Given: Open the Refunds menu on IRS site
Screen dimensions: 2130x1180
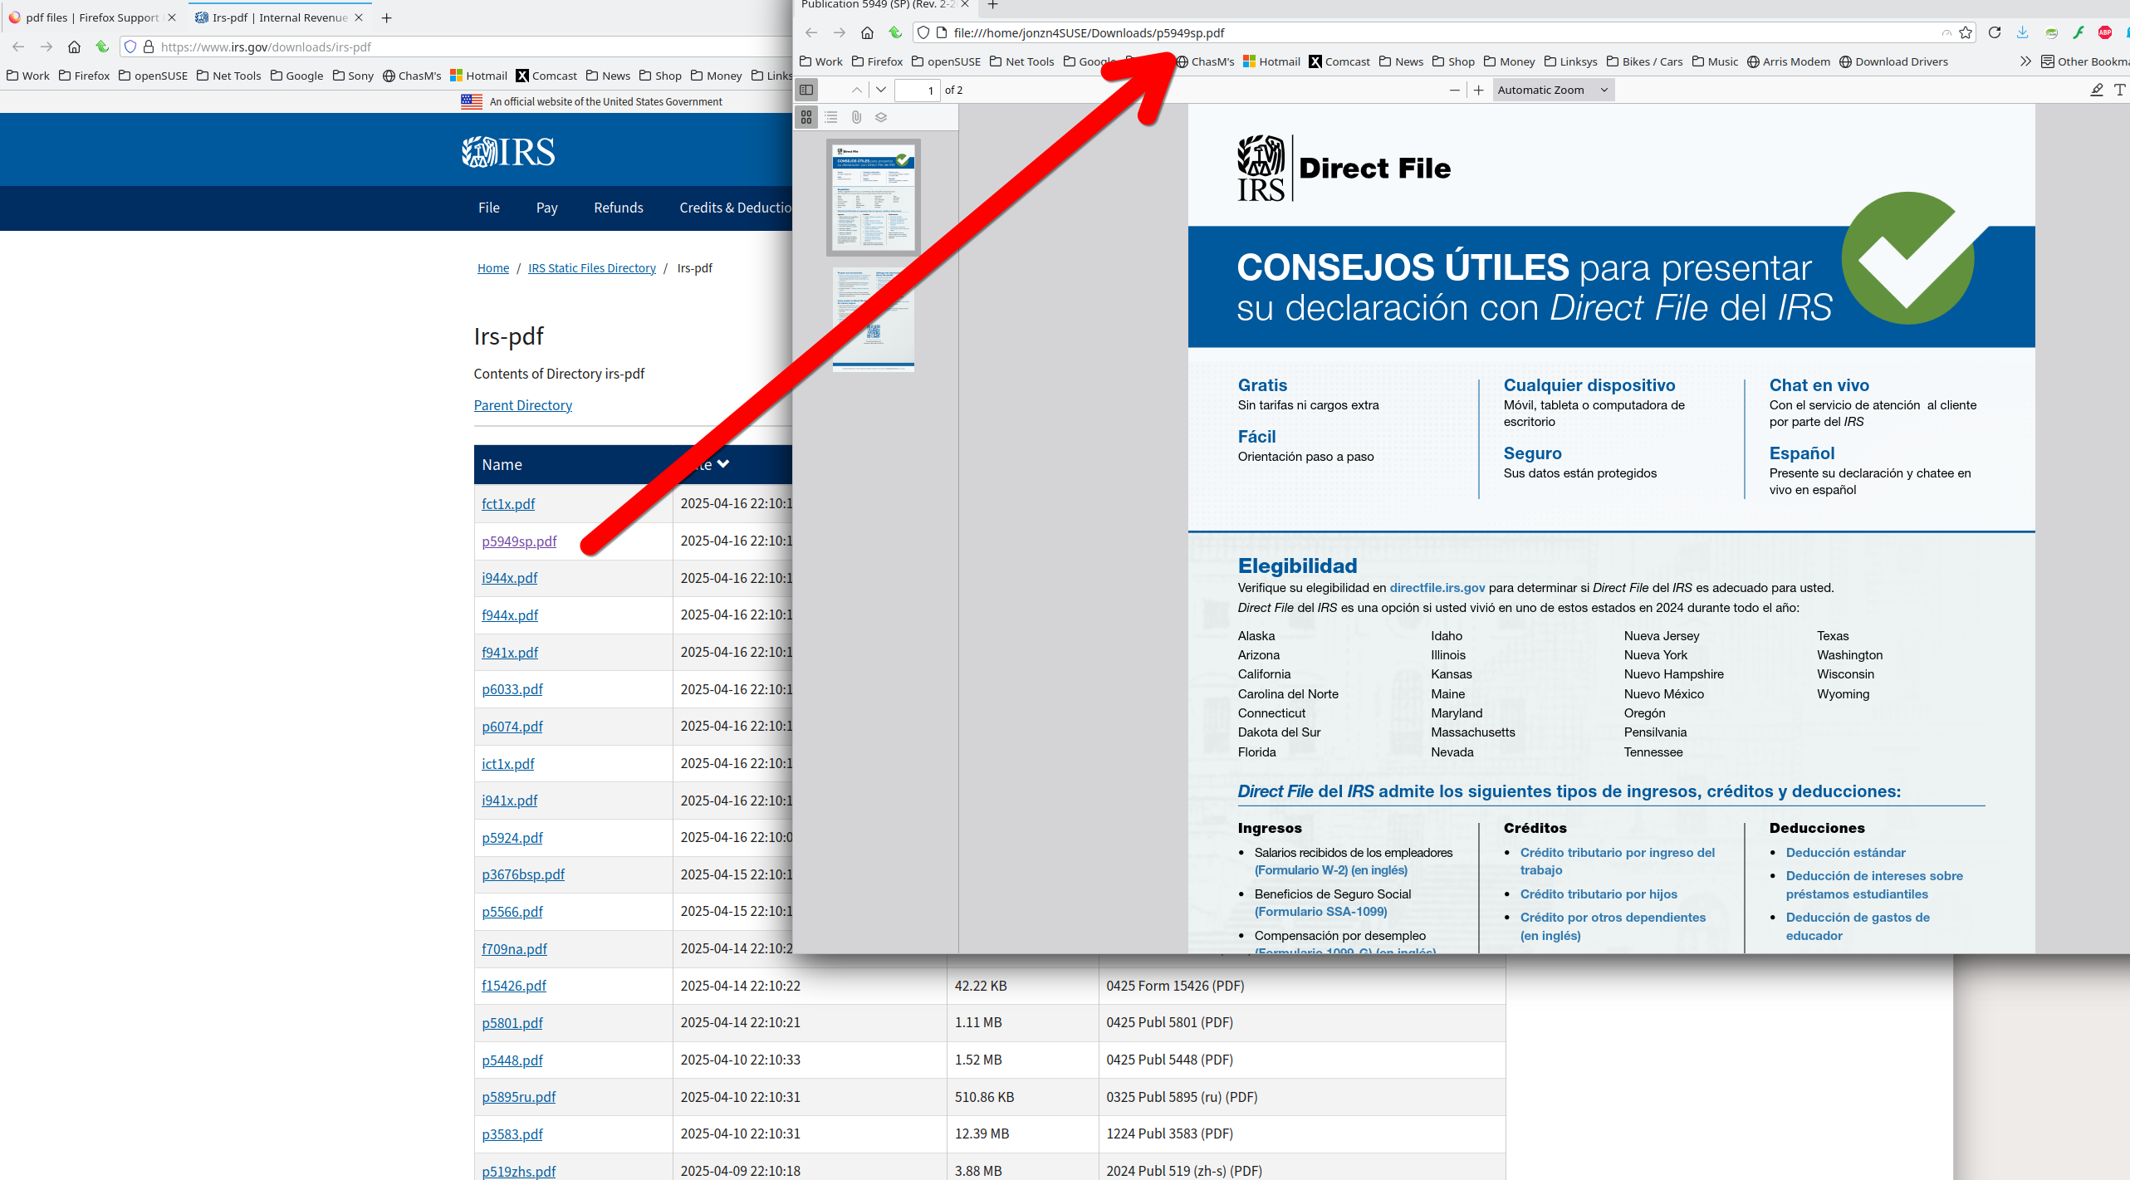Looking at the screenshot, I should click(619, 208).
